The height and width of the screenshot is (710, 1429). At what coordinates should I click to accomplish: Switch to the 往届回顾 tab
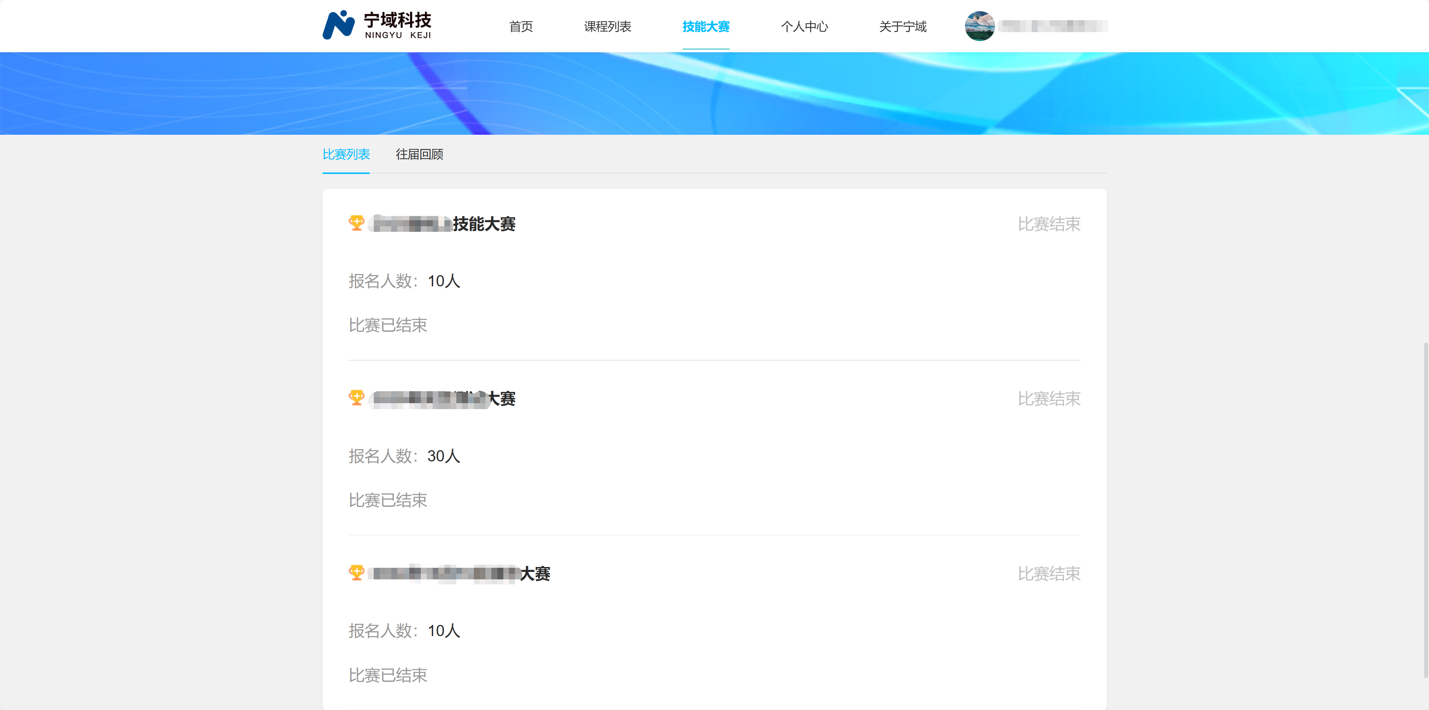[420, 155]
